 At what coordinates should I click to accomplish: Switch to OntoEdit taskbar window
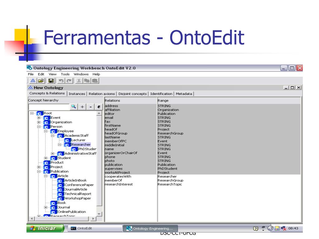coord(95,228)
